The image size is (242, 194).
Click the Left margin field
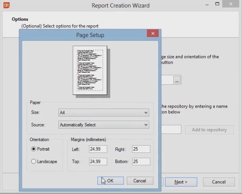point(98,149)
